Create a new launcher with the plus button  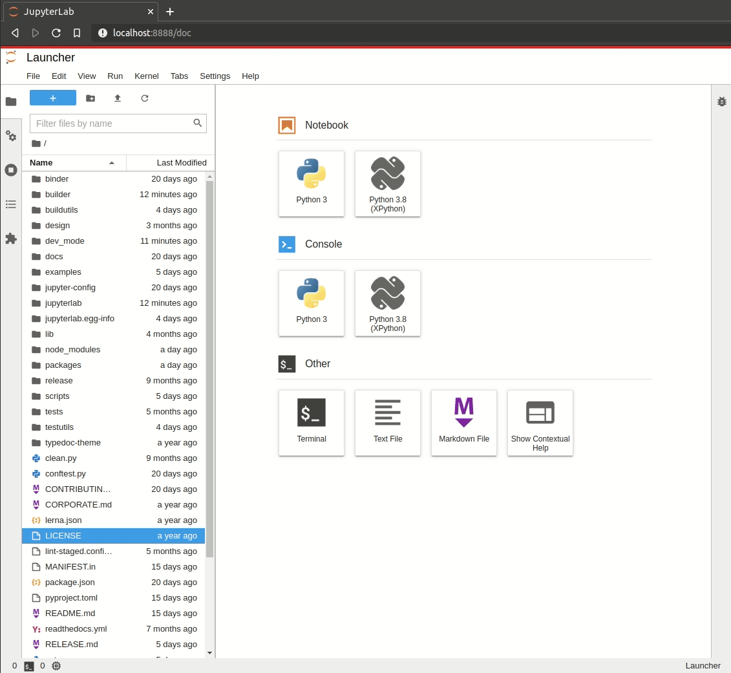tap(52, 98)
